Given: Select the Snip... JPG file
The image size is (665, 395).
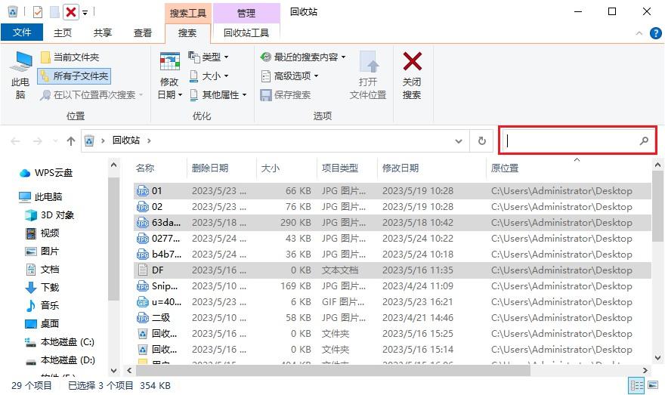Looking at the screenshot, I should click(392, 286).
